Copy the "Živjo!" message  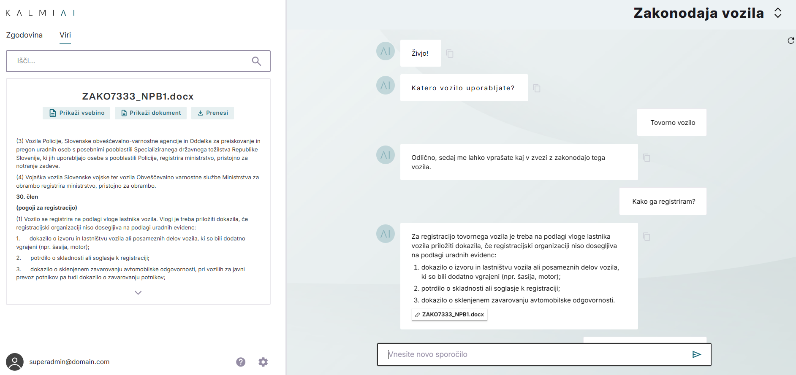[450, 54]
